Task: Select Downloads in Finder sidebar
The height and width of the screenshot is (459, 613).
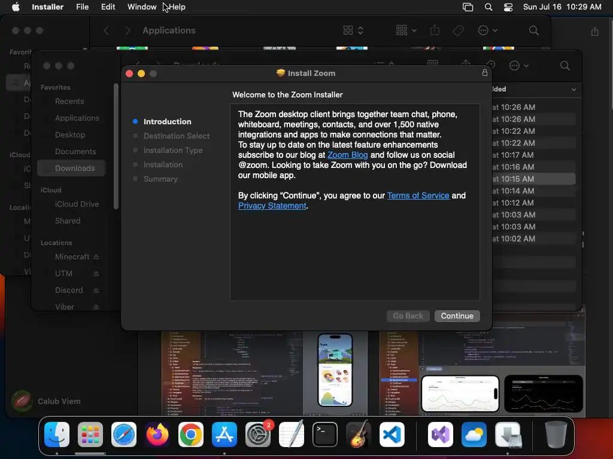Action: click(72, 168)
